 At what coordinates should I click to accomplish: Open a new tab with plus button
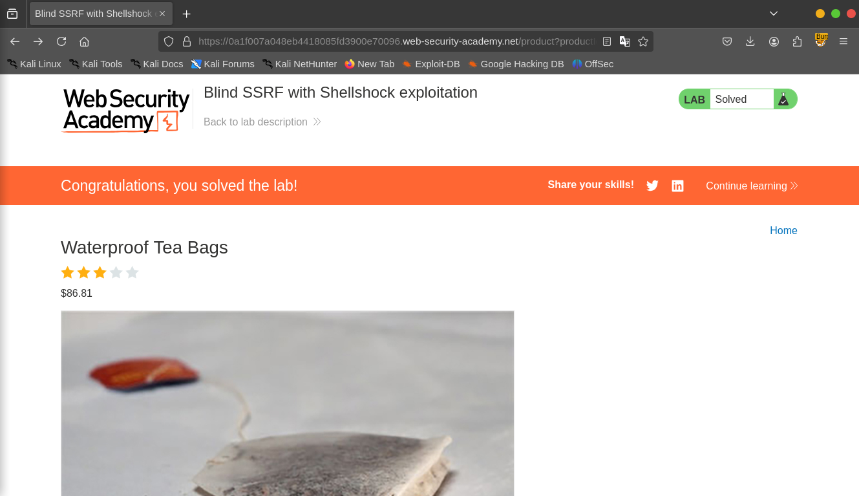187,14
